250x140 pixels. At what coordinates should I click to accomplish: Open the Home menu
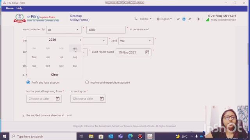click(10, 9)
